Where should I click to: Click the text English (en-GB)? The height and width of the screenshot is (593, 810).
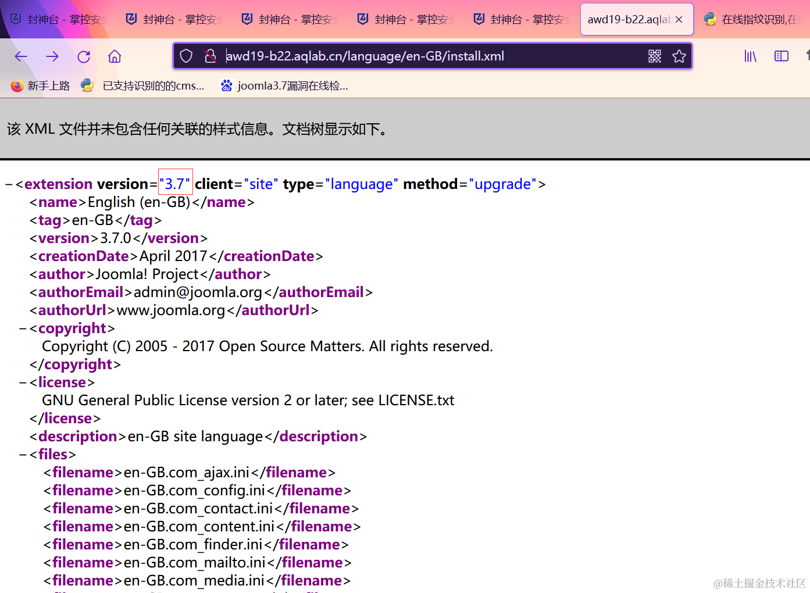(139, 202)
